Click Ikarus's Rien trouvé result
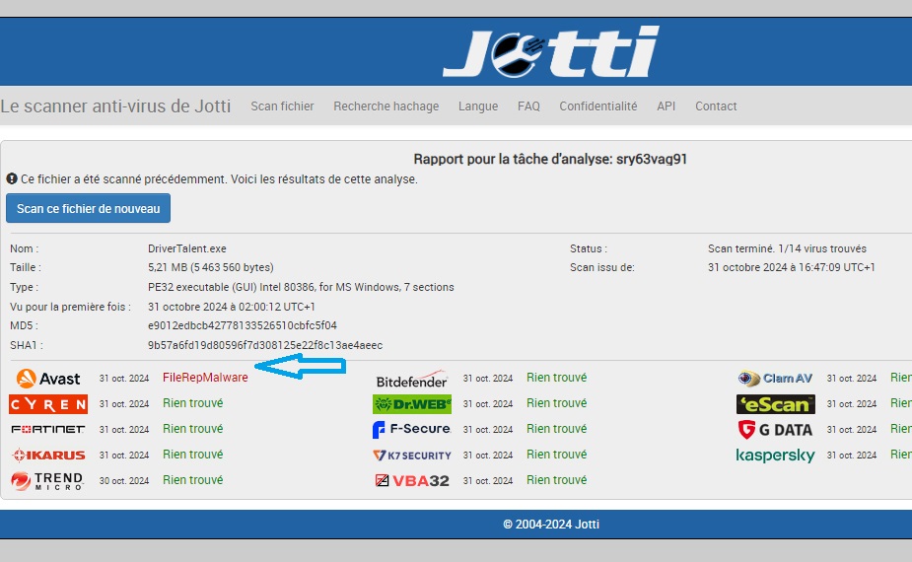The height and width of the screenshot is (562, 912). [193, 455]
